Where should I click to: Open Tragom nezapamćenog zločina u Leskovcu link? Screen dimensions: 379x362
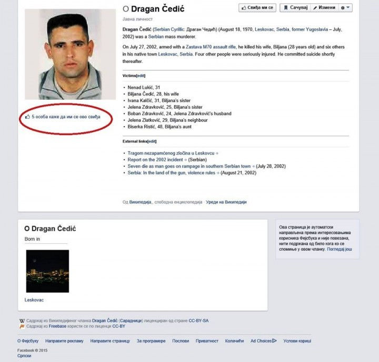(171, 153)
